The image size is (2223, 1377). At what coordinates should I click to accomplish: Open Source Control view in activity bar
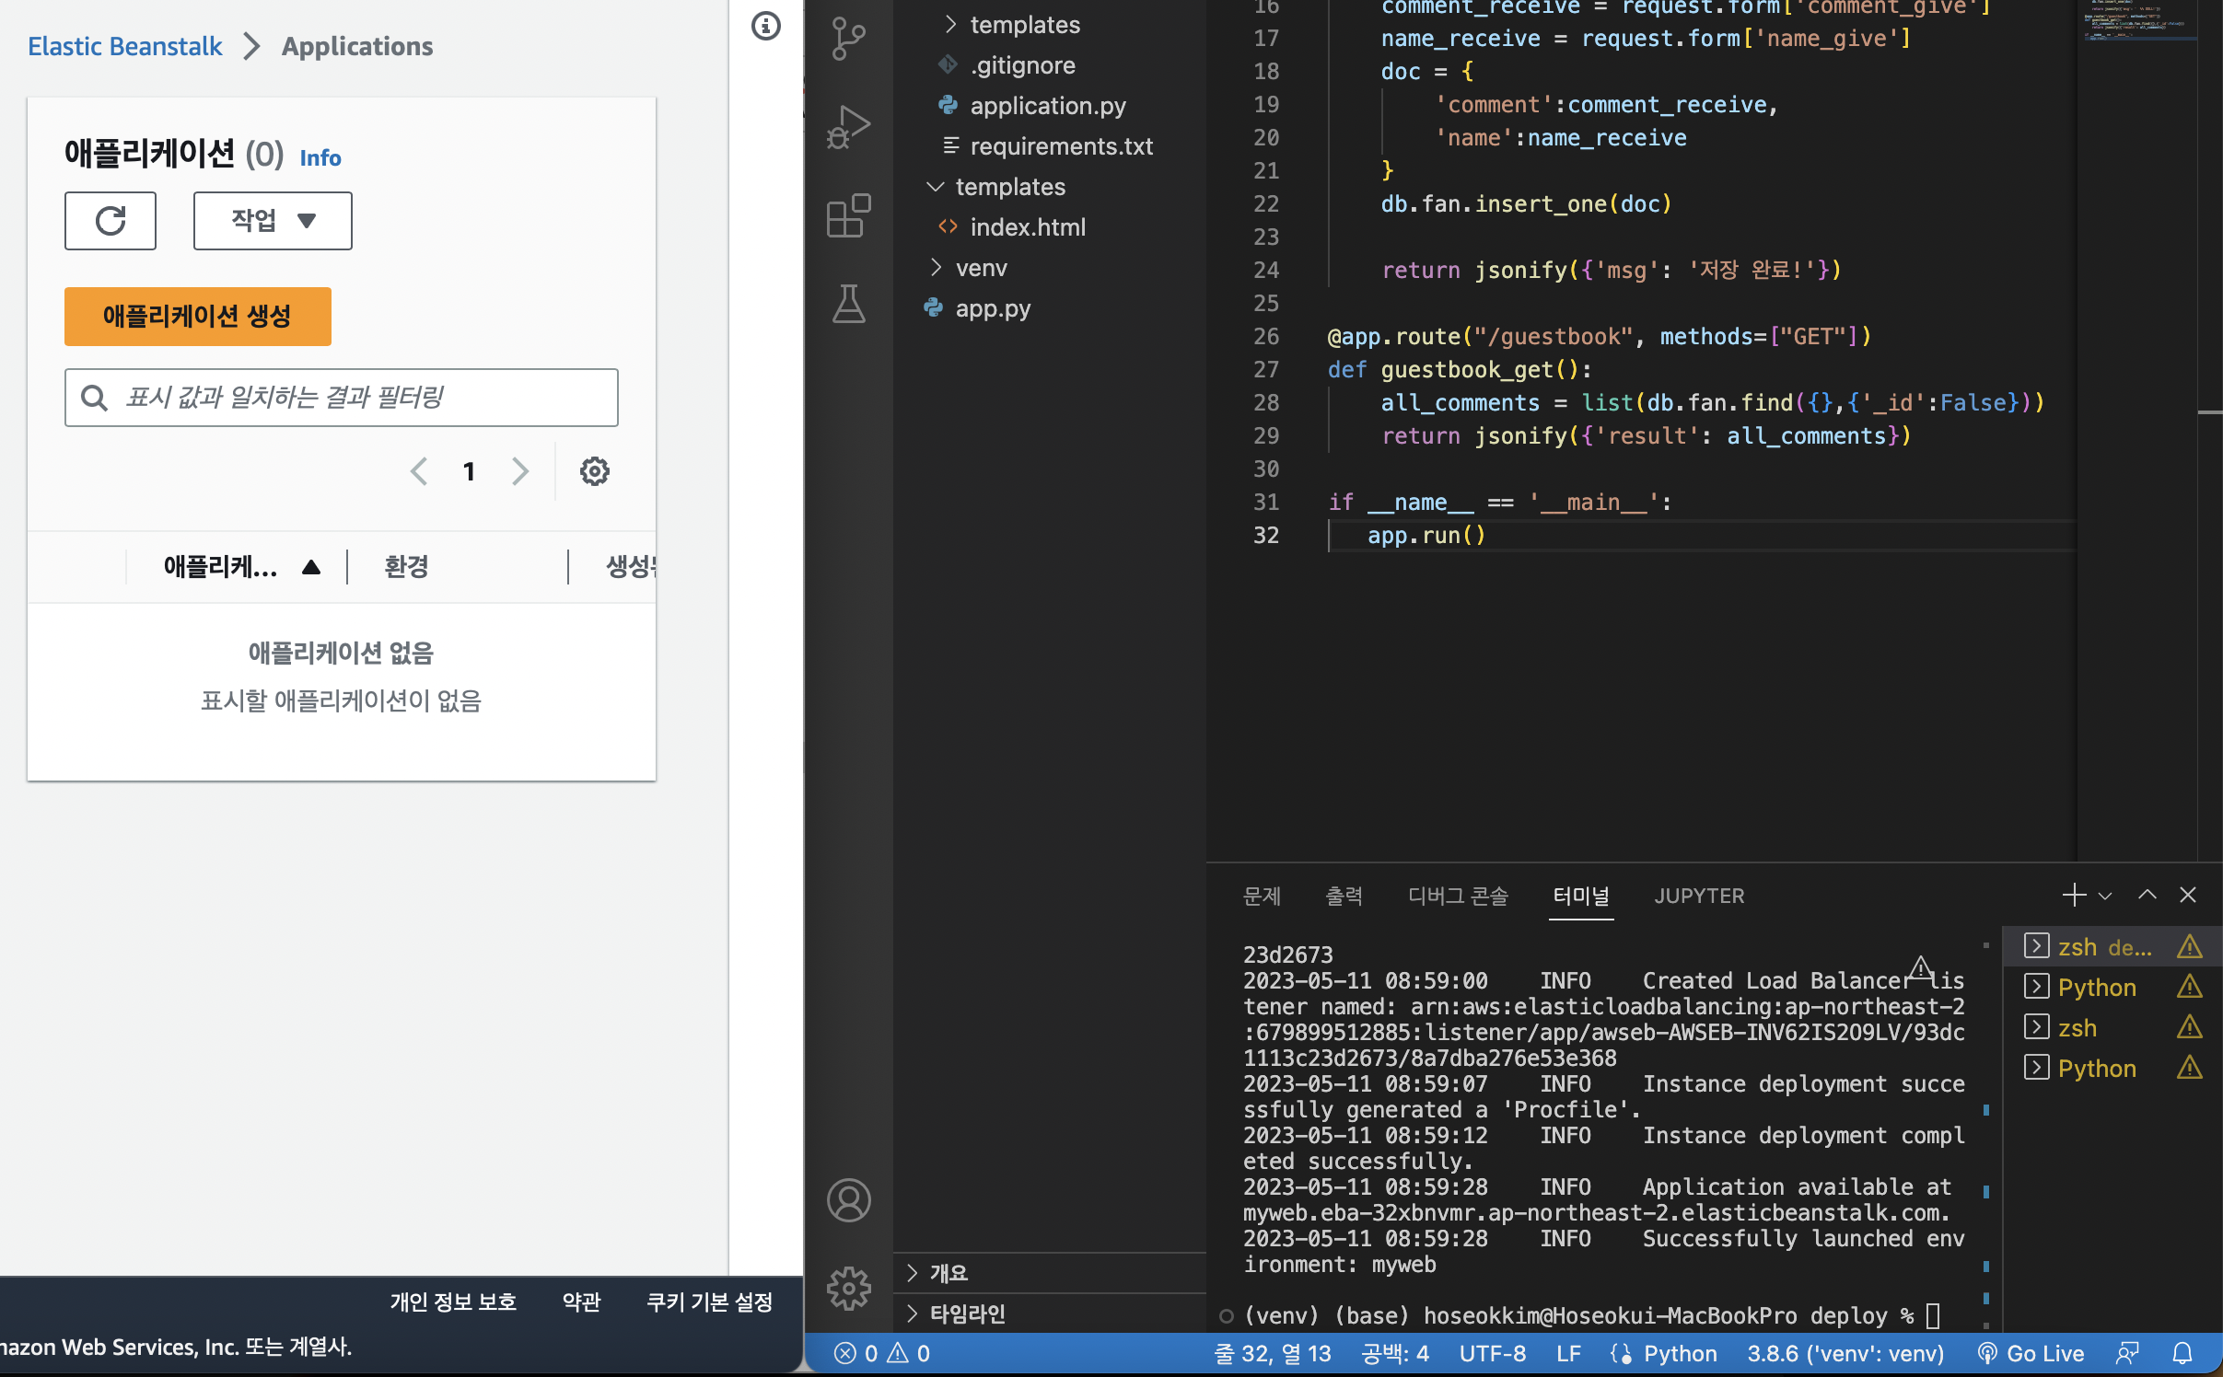pyautogui.click(x=848, y=39)
